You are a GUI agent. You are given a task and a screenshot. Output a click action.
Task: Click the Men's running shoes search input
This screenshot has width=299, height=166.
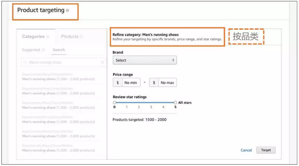(64, 62)
